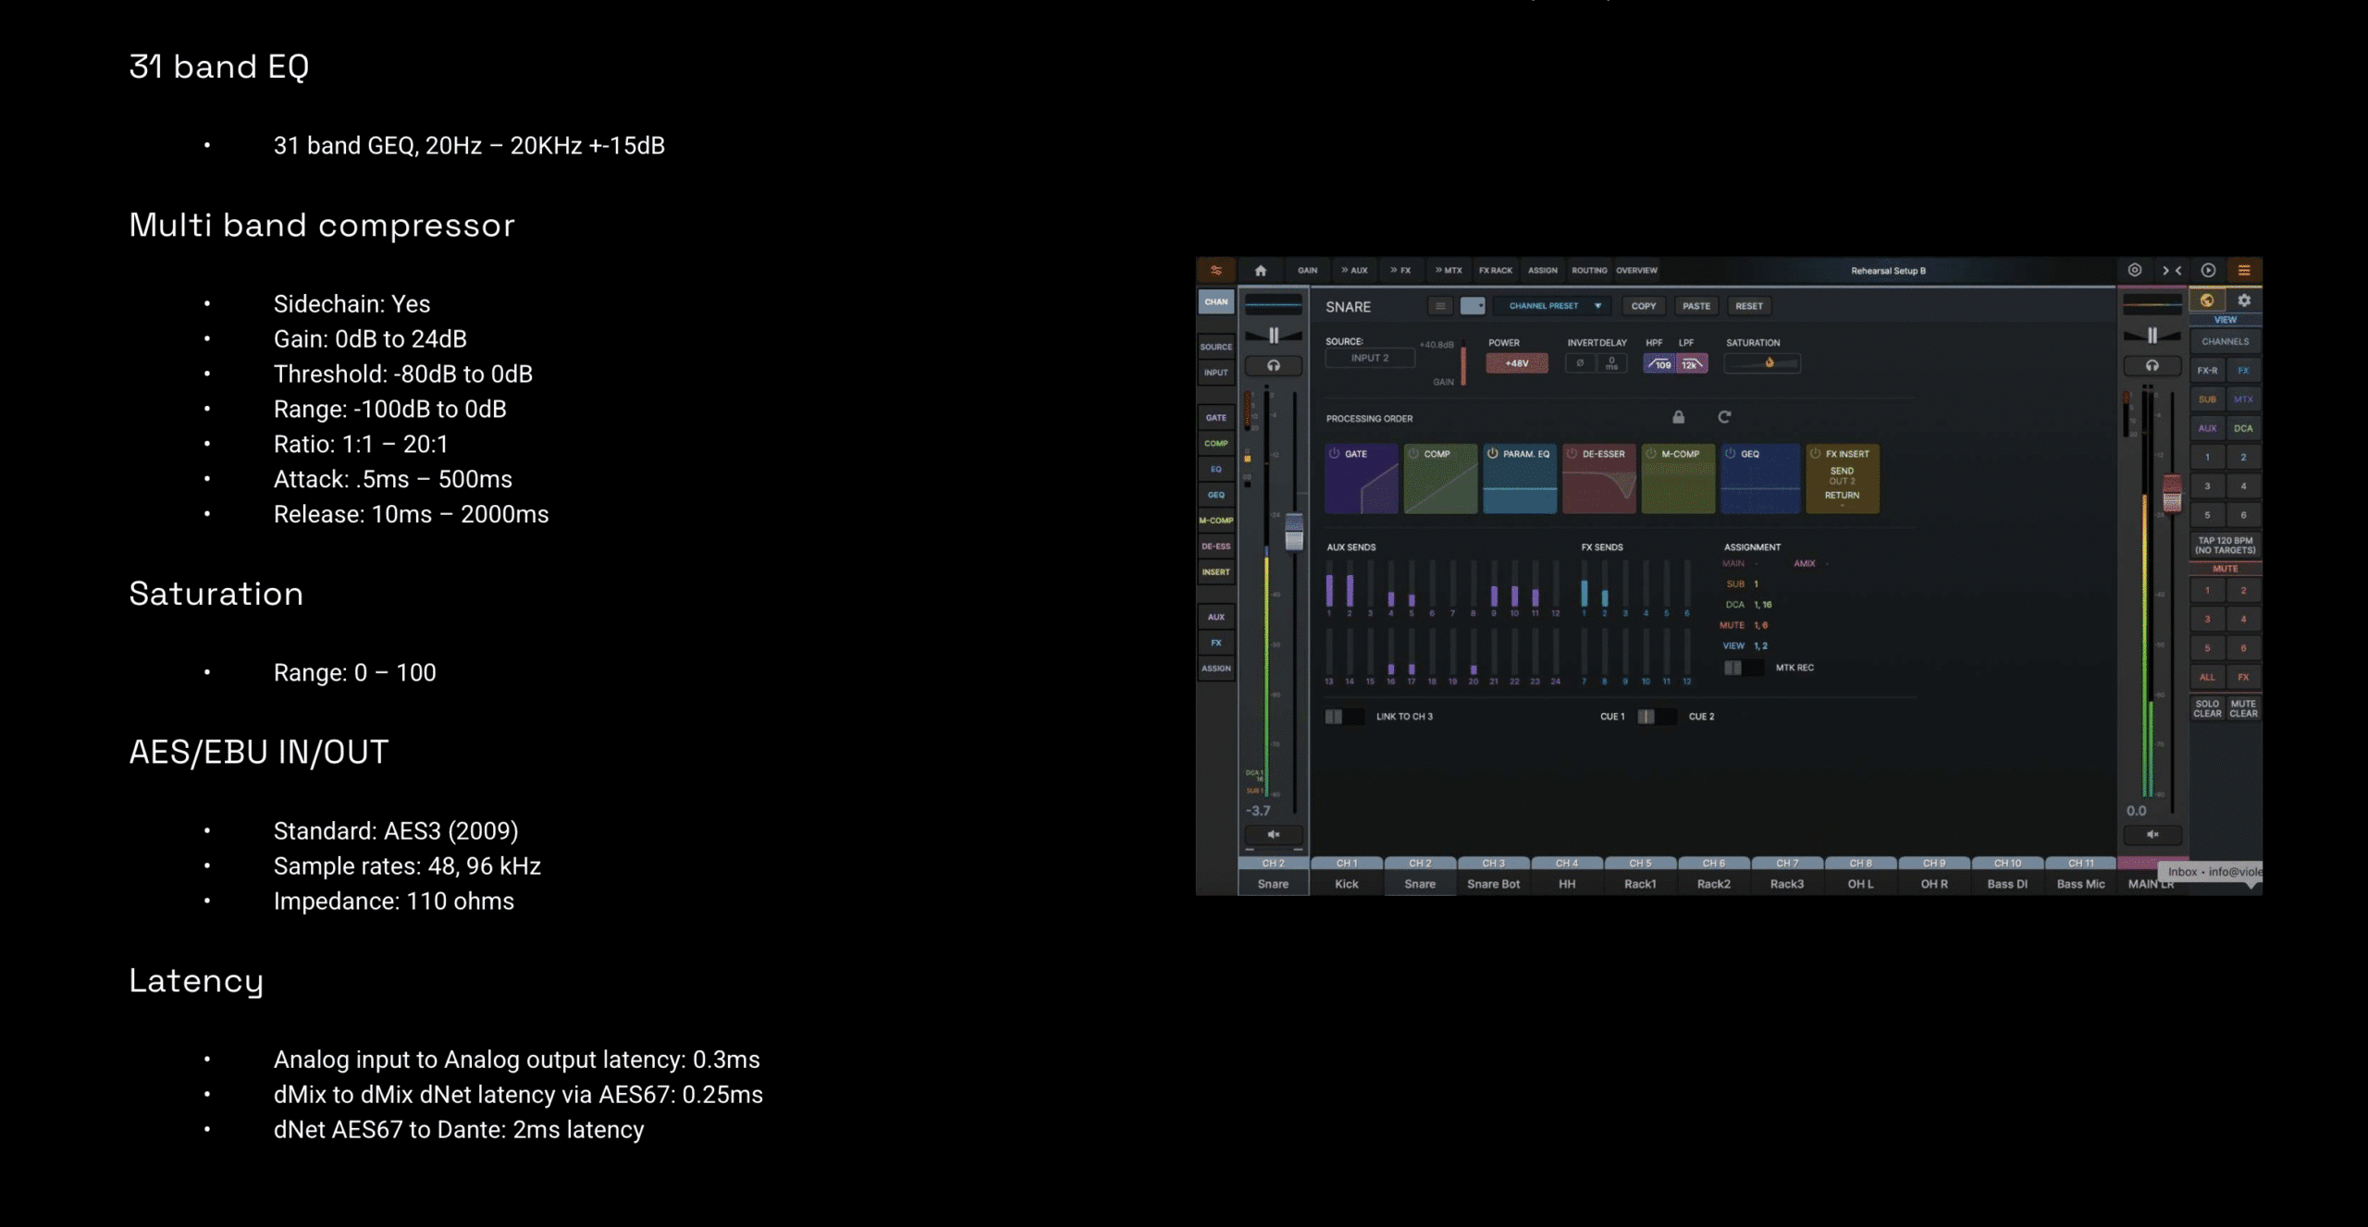Click the Home icon in top bar
The height and width of the screenshot is (1227, 2368).
coord(1260,271)
